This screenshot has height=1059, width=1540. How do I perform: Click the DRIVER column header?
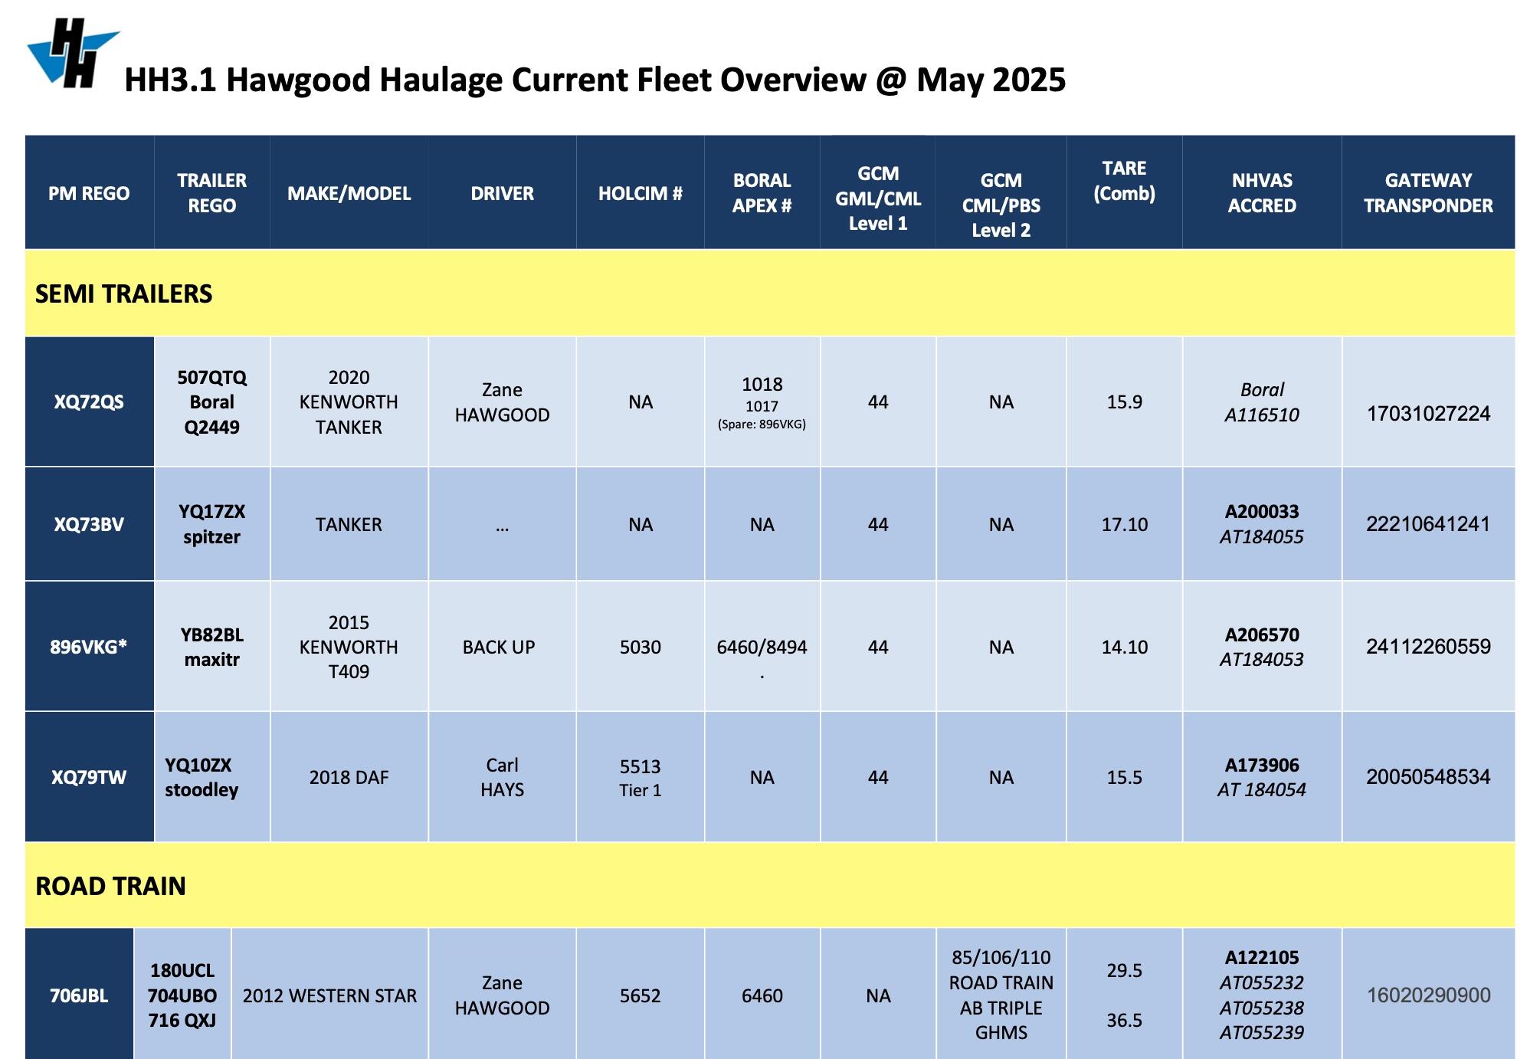503,193
